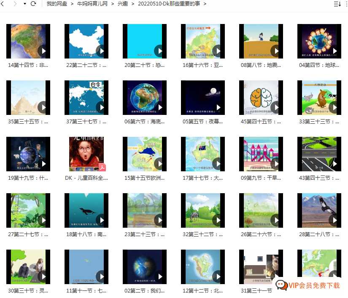Navigate to 我的网盘 breadcrumb
Viewport: 348px width, 298px height.
pyautogui.click(x=57, y=4)
